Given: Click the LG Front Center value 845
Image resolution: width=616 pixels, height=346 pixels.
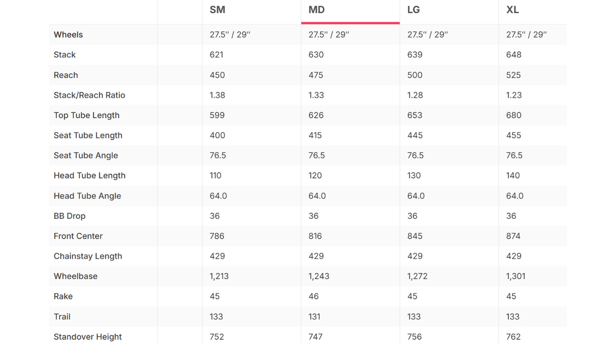Looking at the screenshot, I should point(415,236).
